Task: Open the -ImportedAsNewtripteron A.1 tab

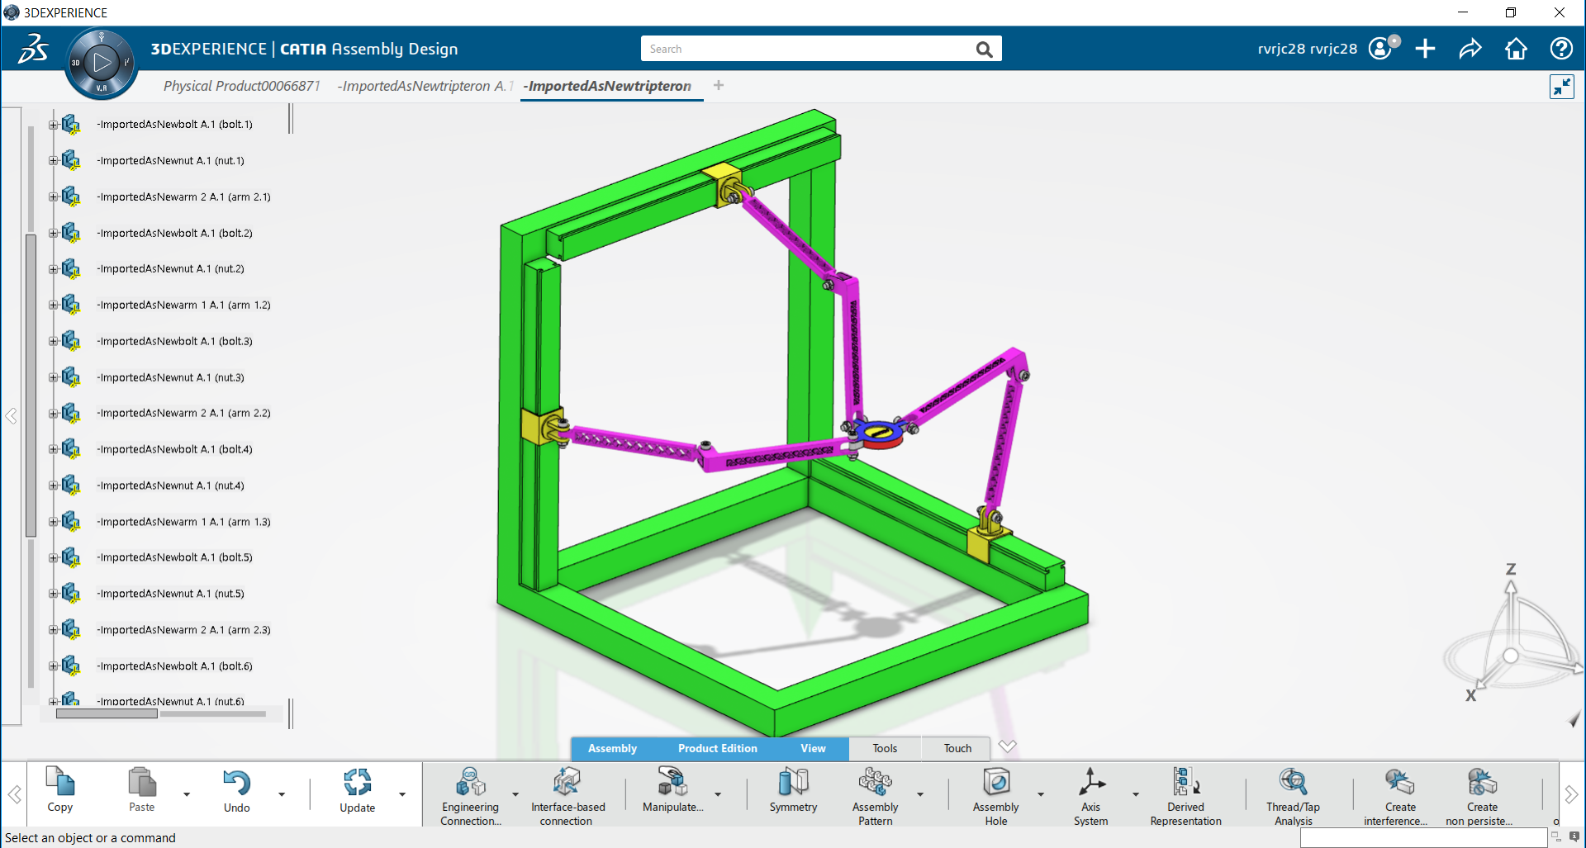Action: (x=425, y=86)
